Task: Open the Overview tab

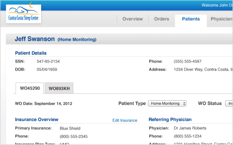Action: (132, 19)
